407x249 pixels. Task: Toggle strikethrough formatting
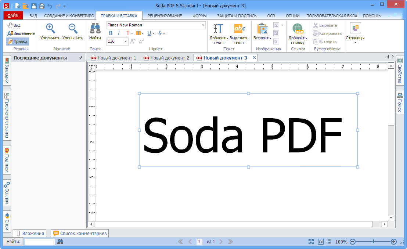[x=160, y=33]
